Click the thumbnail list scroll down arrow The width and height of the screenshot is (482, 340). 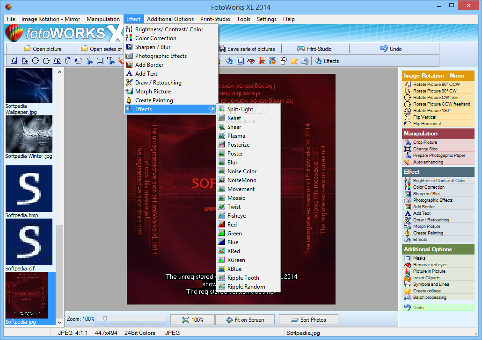[x=59, y=323]
